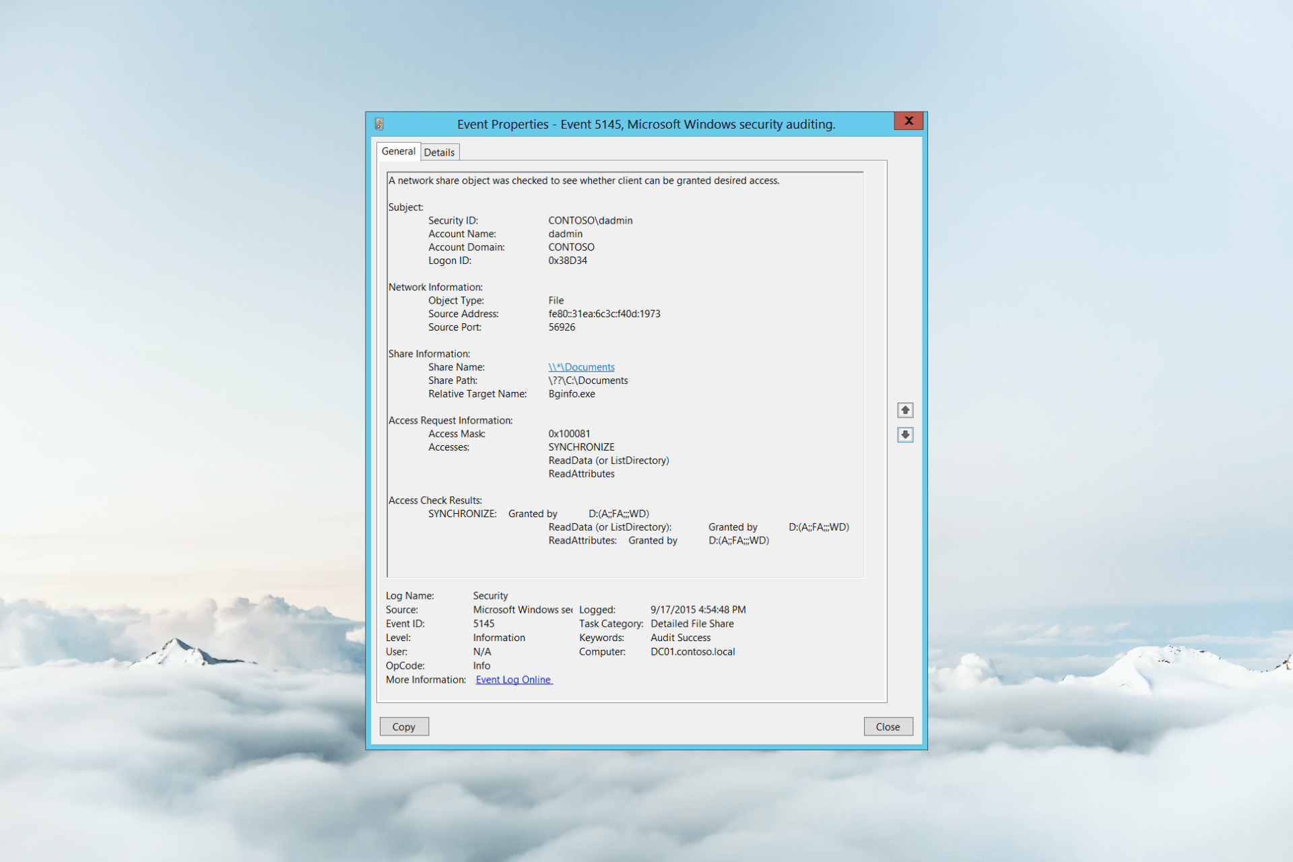Go to previous event with up arrow
The width and height of the screenshot is (1293, 862).
pyautogui.click(x=905, y=410)
